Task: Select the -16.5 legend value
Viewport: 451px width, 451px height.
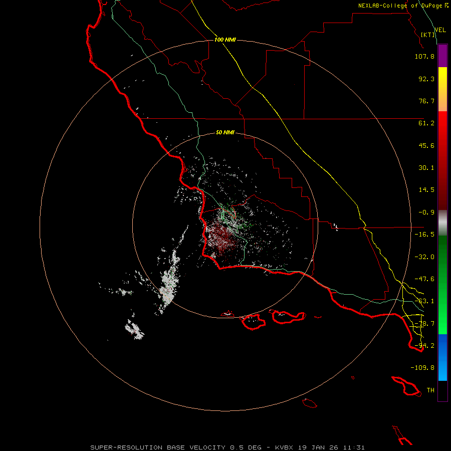Action: [x=424, y=235]
